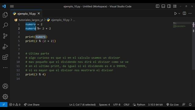Show additional views via ellipsis in activity bar
The width and height of the screenshot is (195, 110).
(x=5, y=68)
